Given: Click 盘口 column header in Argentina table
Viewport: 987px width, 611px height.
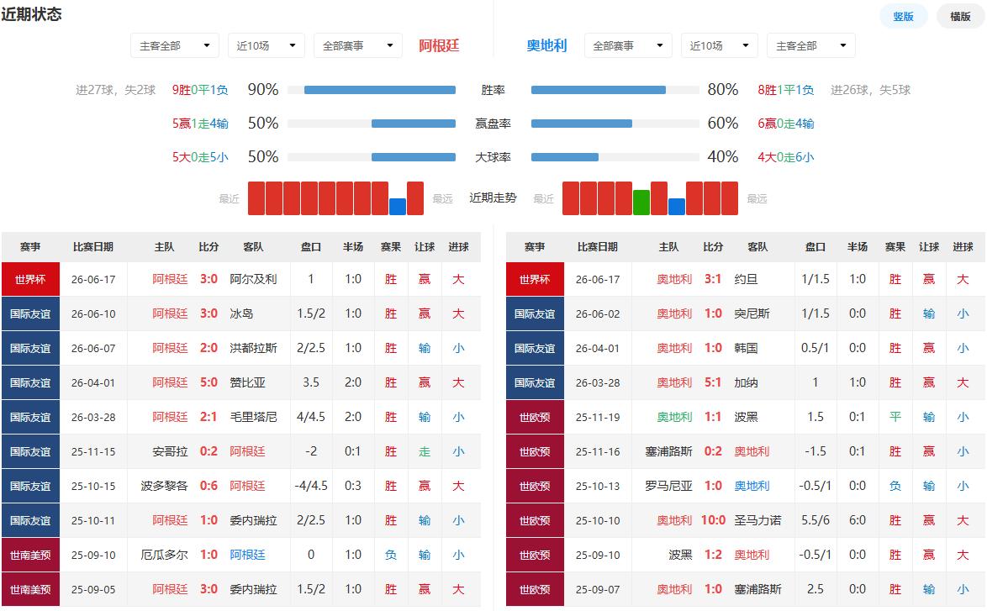Looking at the screenshot, I should click(311, 246).
